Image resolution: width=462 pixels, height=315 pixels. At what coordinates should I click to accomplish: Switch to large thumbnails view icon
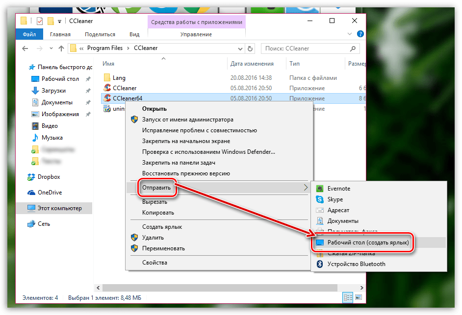(x=359, y=297)
